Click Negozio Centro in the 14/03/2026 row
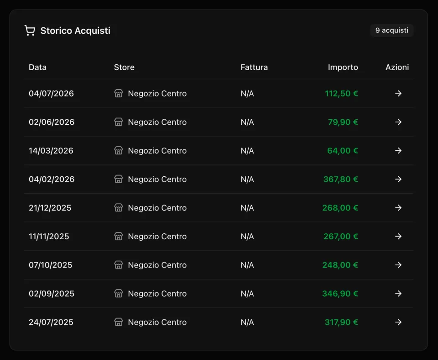The height and width of the screenshot is (360, 438). pyautogui.click(x=157, y=151)
